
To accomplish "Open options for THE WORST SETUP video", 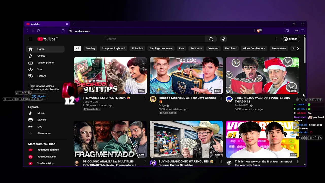I will [x=145, y=98].
